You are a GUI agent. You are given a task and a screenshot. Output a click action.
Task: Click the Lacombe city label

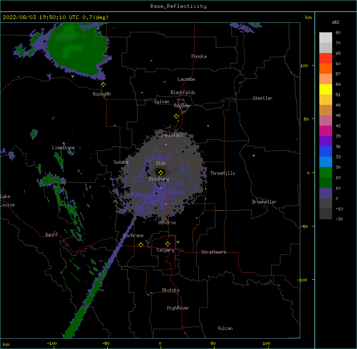click(186, 79)
